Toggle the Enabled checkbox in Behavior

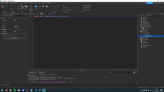coord(15,31)
